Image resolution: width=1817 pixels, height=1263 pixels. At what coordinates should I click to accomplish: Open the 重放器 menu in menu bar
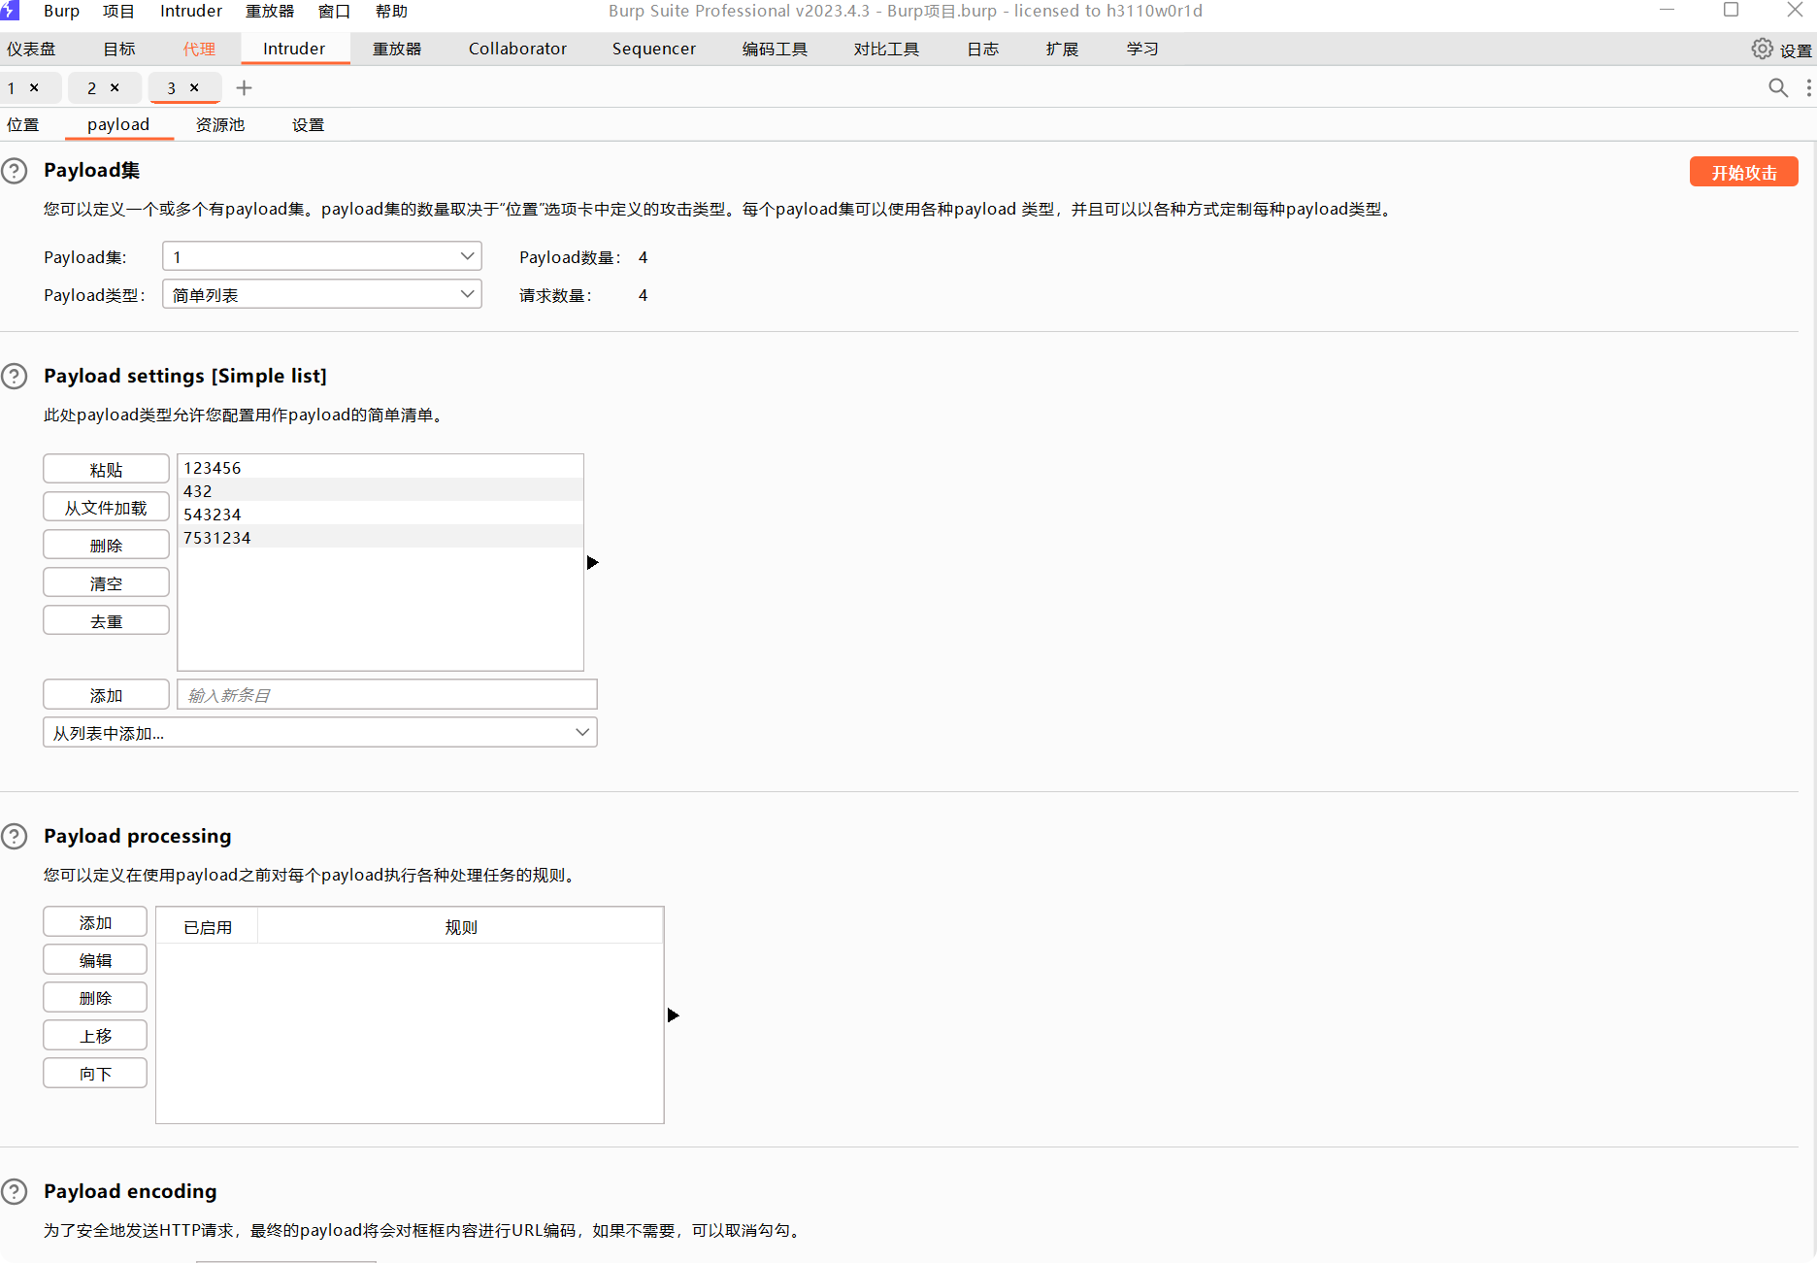coord(270,11)
